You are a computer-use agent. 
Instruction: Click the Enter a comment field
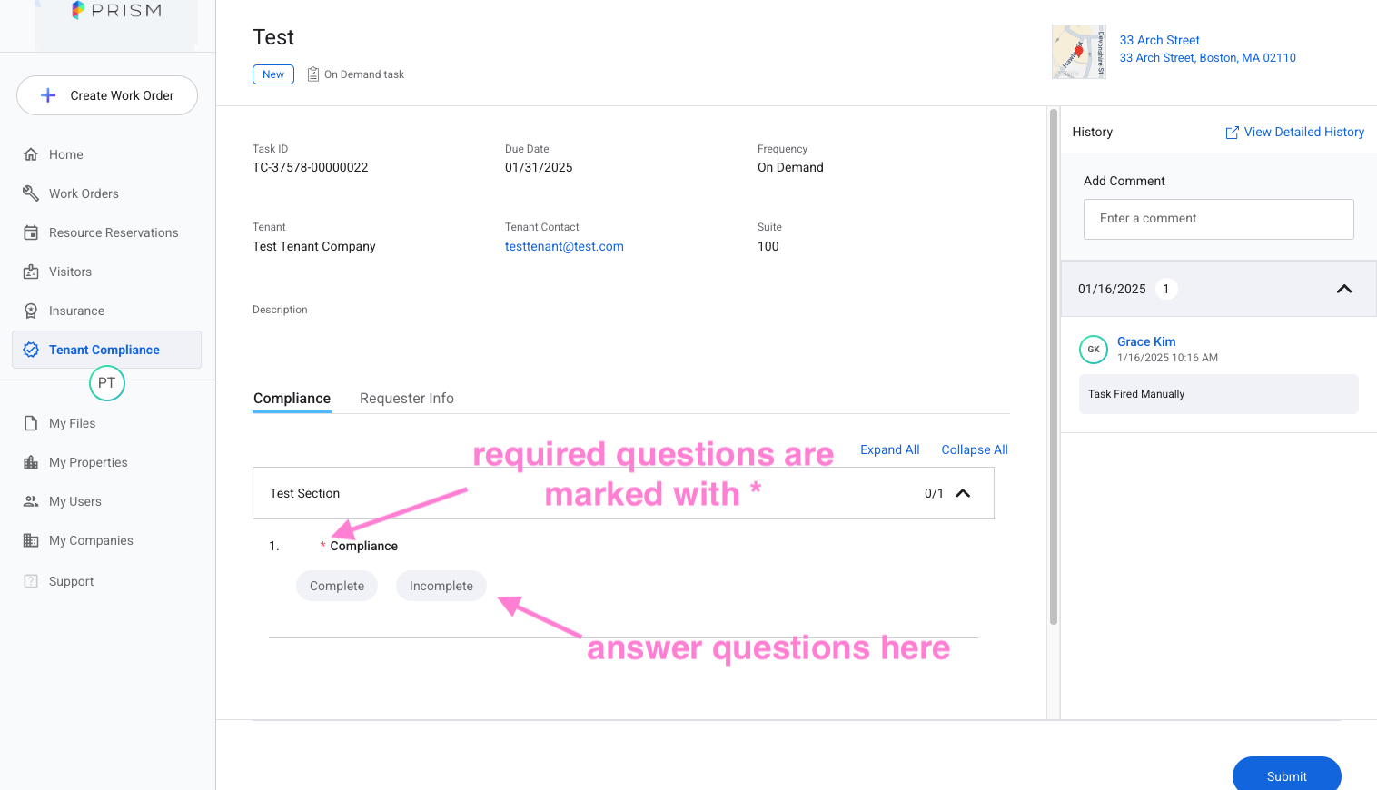1218,219
